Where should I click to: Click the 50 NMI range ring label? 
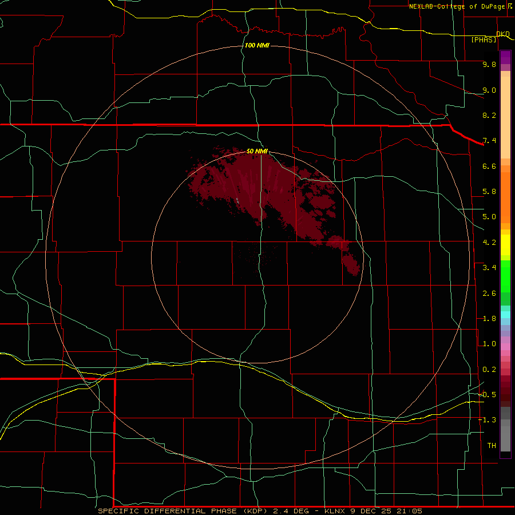257,151
